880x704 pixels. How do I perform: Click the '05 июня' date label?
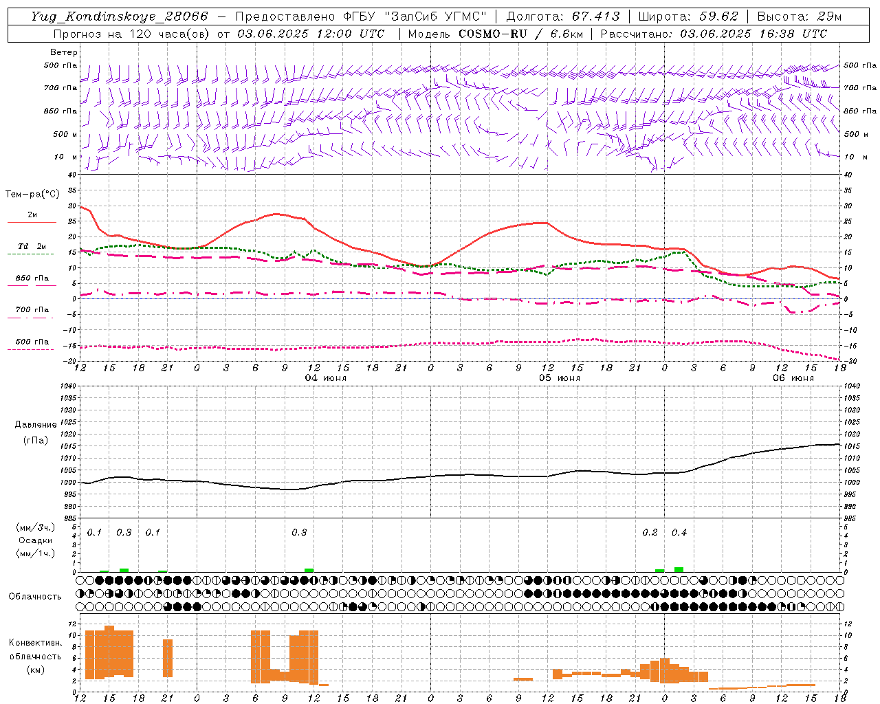(560, 378)
